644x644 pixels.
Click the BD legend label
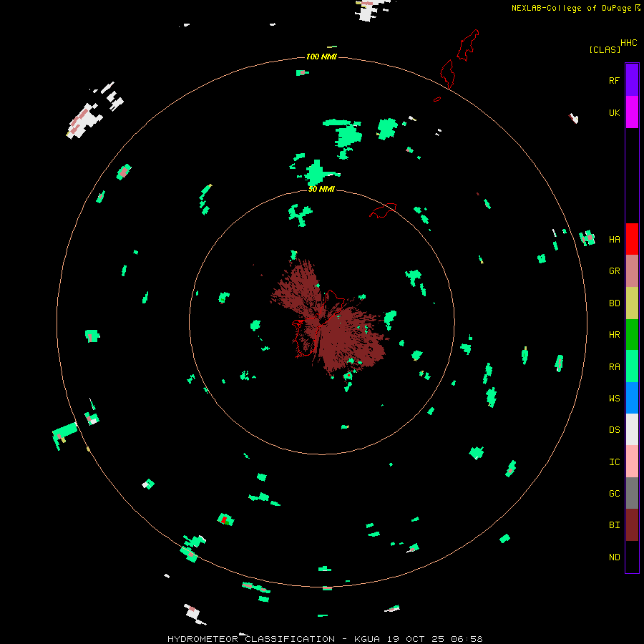pos(614,303)
